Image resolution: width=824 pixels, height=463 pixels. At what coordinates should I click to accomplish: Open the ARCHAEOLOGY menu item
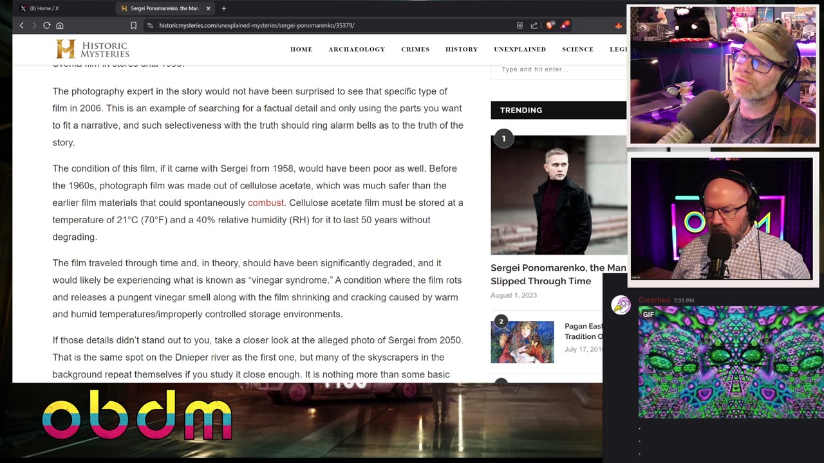pos(357,50)
